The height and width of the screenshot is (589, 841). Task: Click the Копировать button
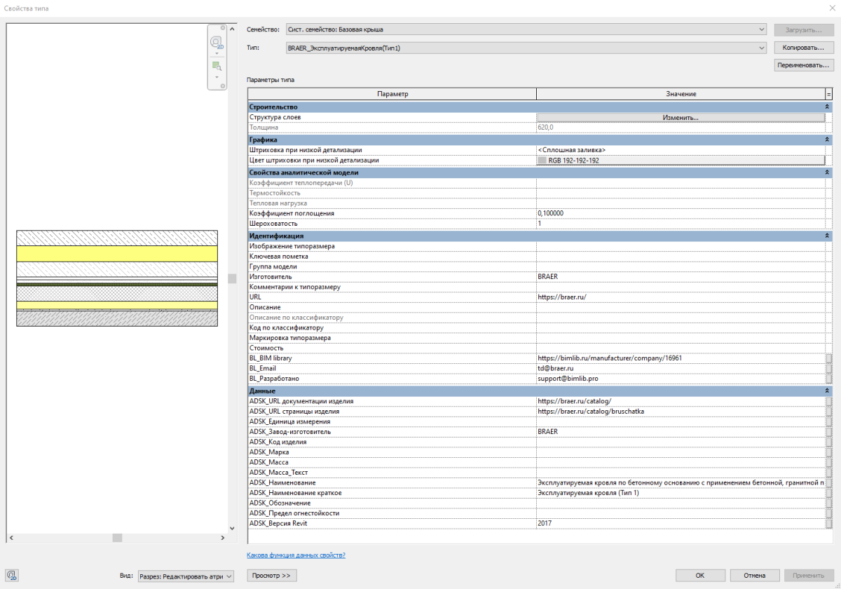(803, 48)
